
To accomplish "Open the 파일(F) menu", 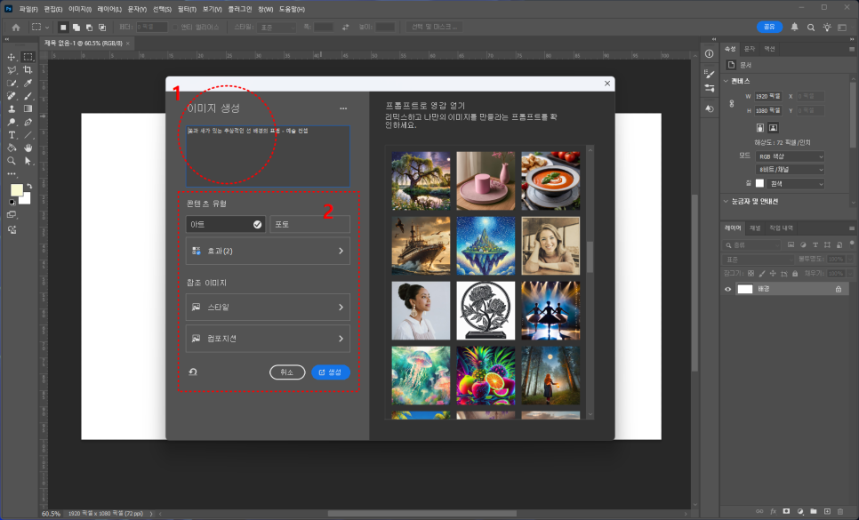I will tap(28, 9).
